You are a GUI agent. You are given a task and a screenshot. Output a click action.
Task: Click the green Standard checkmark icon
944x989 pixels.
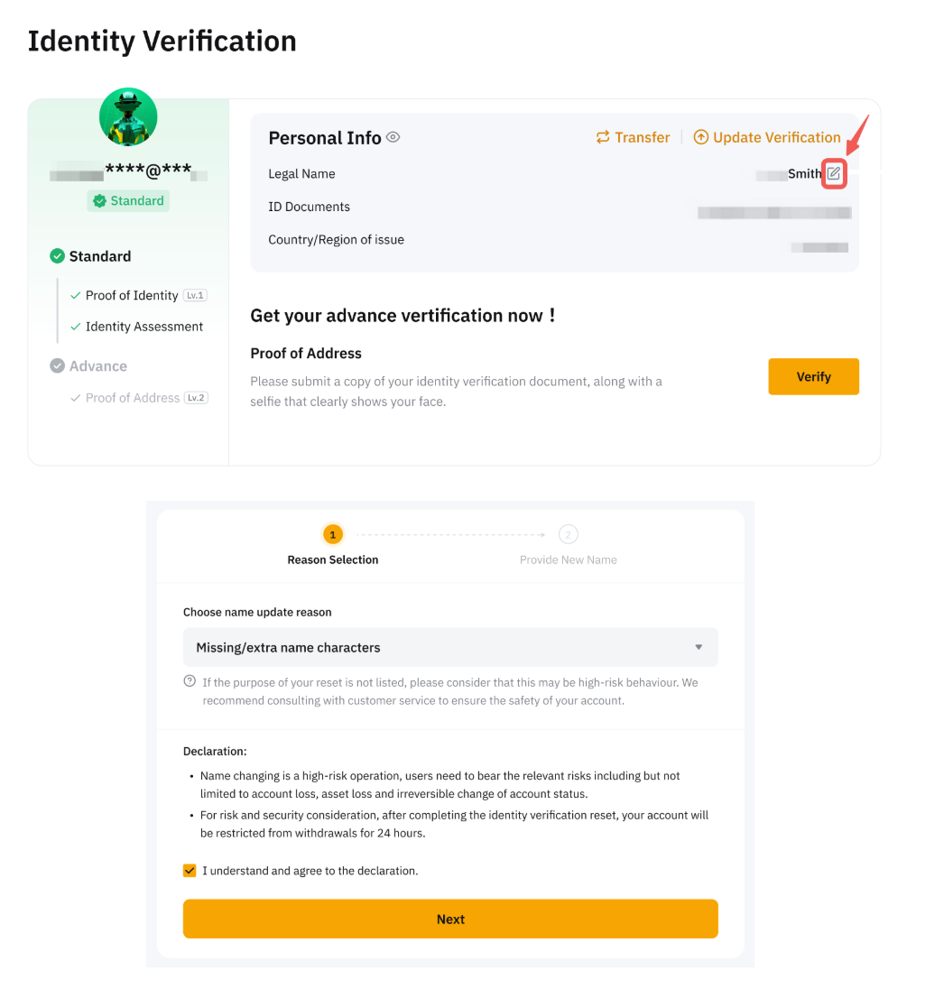click(58, 256)
